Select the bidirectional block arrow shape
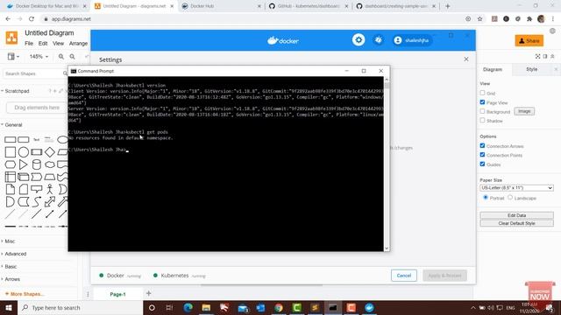Screen dimensions: 561x315 [x=49, y=202]
